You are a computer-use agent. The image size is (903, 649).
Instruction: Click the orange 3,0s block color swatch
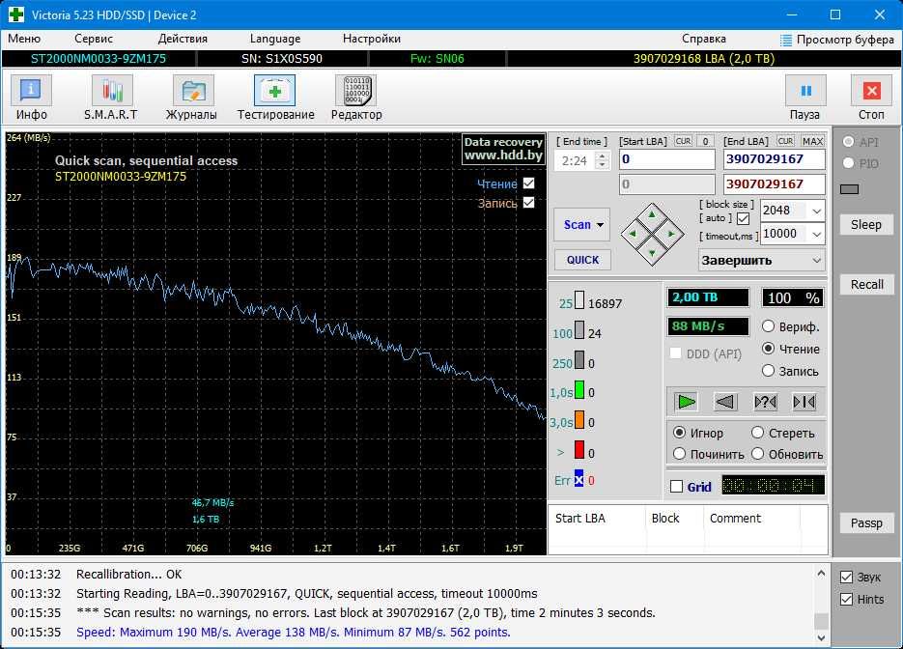tap(579, 420)
